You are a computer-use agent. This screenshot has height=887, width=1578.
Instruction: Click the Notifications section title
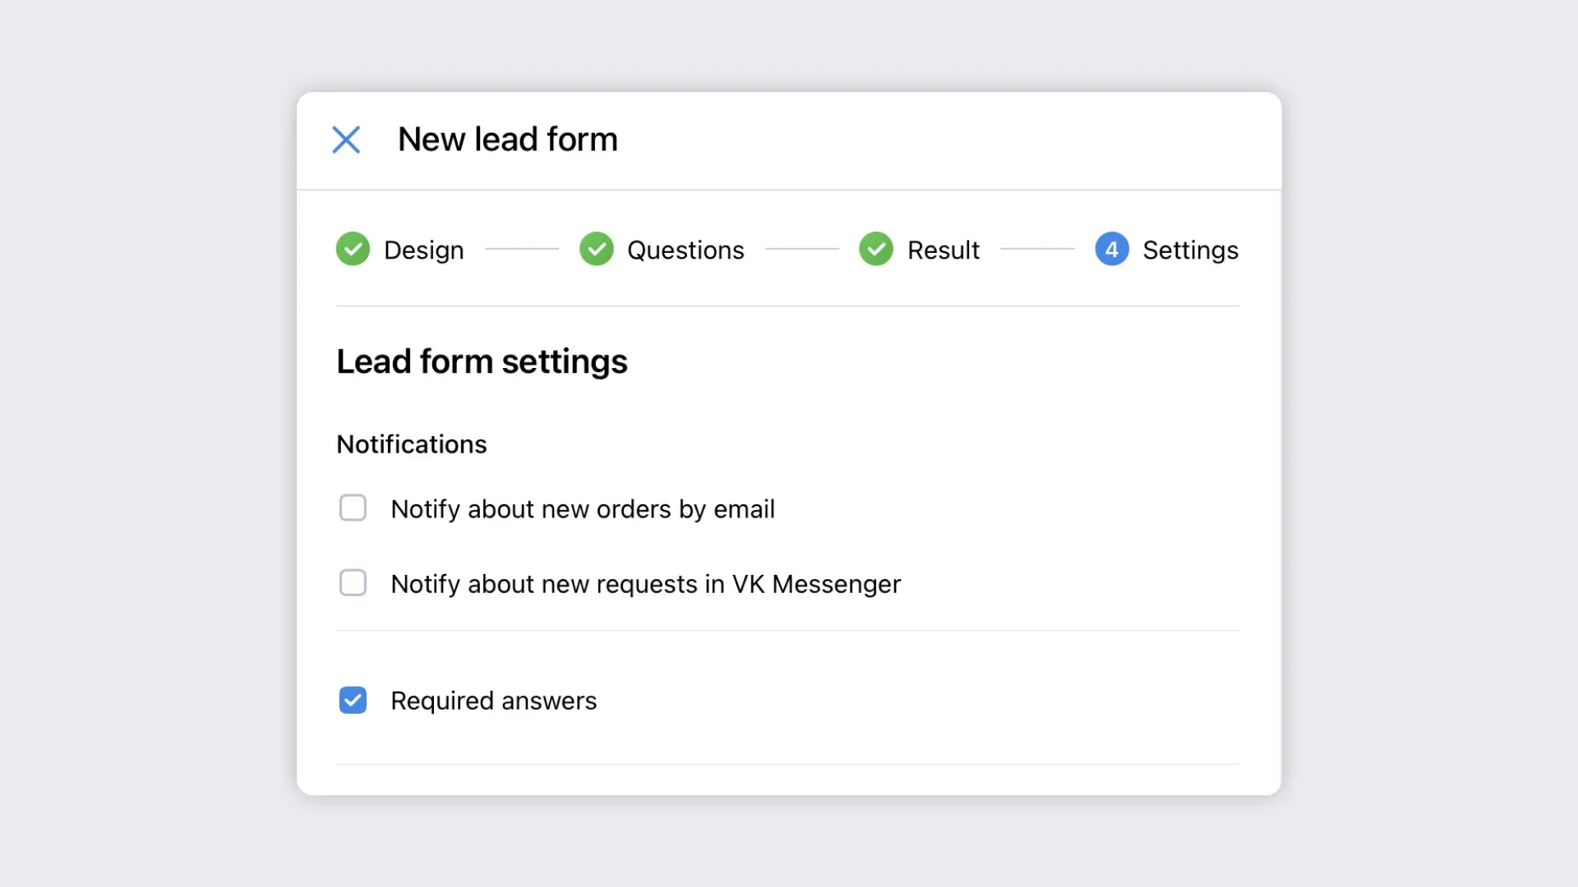412,444
